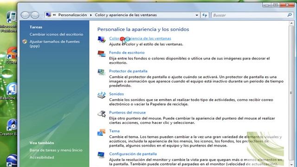Click the Personalización breadcrumb

point(72,15)
